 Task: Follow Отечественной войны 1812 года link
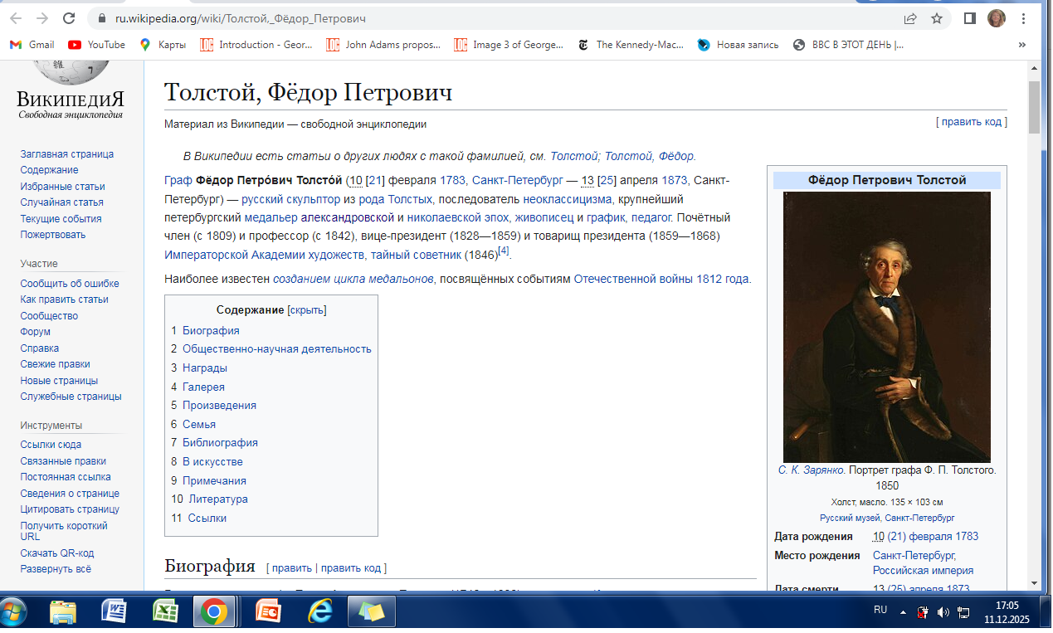click(x=661, y=280)
